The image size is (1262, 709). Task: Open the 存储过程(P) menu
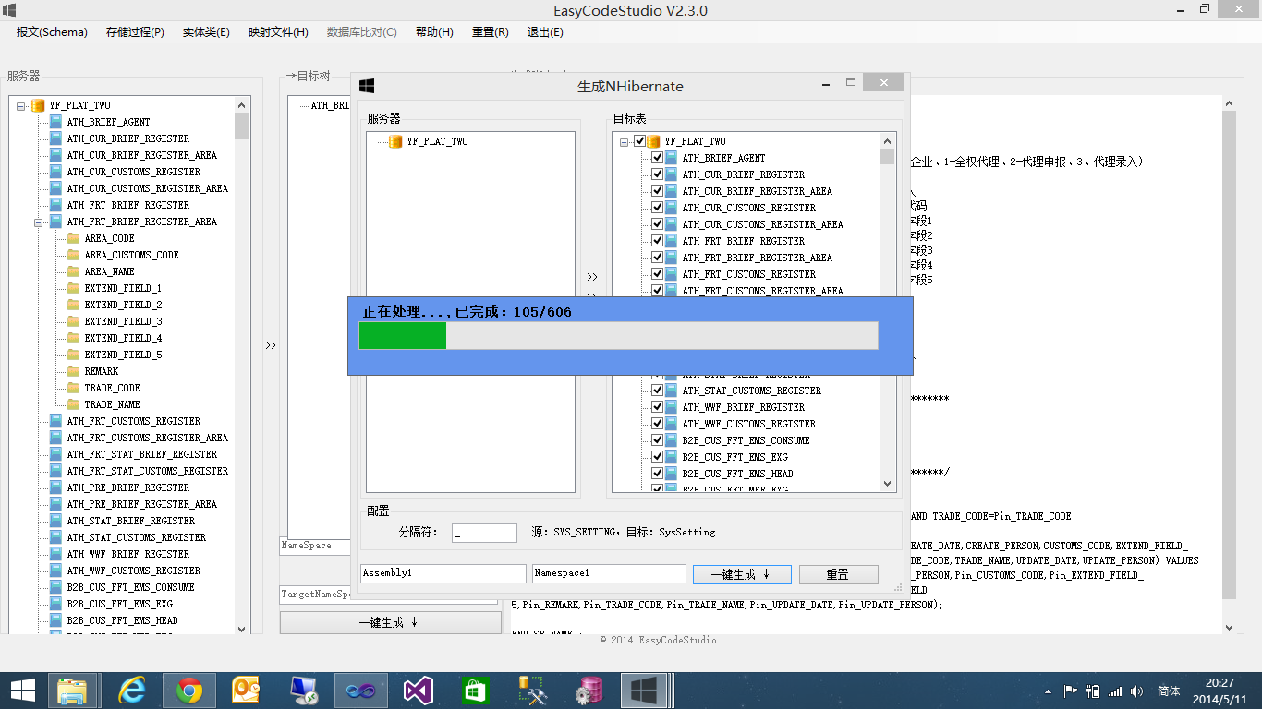point(135,31)
